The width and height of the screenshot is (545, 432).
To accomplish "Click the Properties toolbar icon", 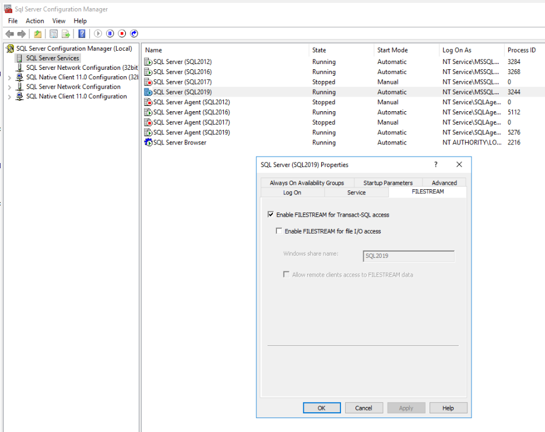I will point(54,34).
